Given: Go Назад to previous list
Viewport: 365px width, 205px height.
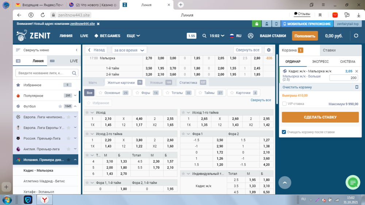Looking at the screenshot, I should click(96, 50).
